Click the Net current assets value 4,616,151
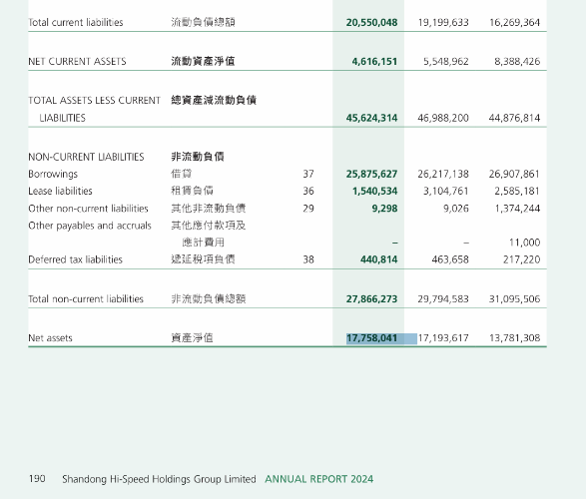Viewport: 586px width, 499px height. tap(374, 61)
